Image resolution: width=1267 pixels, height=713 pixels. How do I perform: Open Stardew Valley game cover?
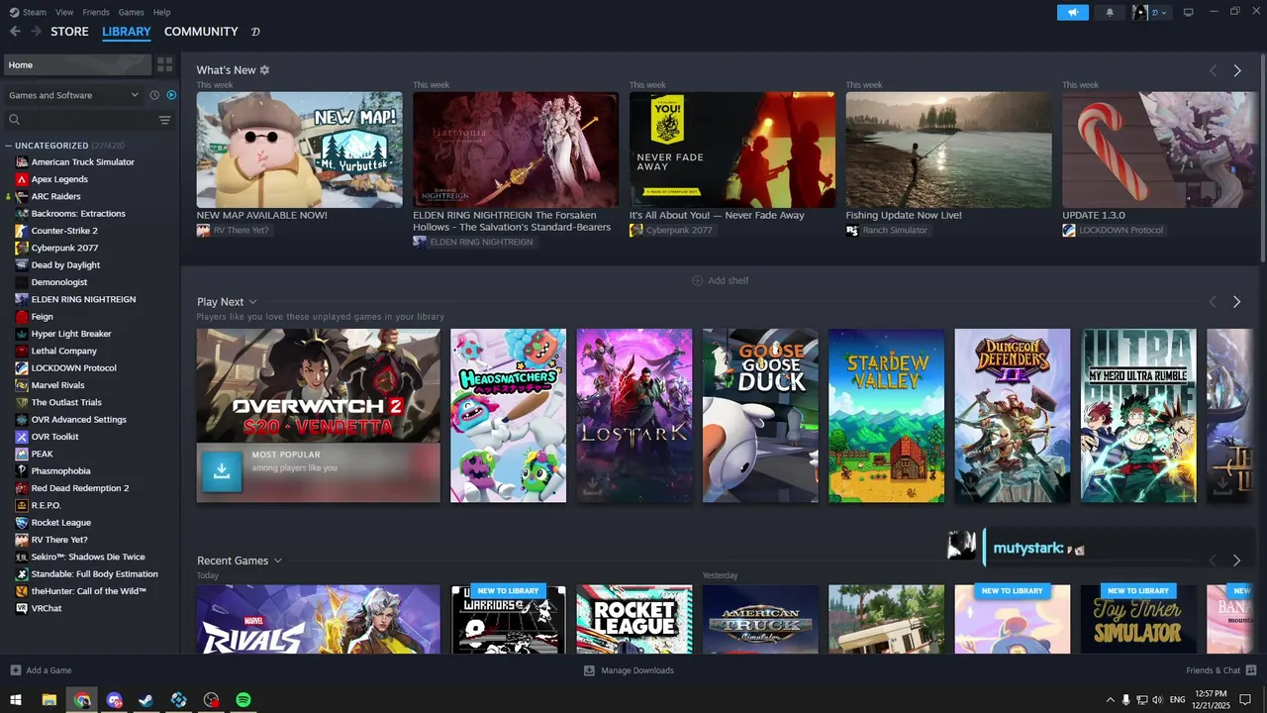pyautogui.click(x=886, y=416)
